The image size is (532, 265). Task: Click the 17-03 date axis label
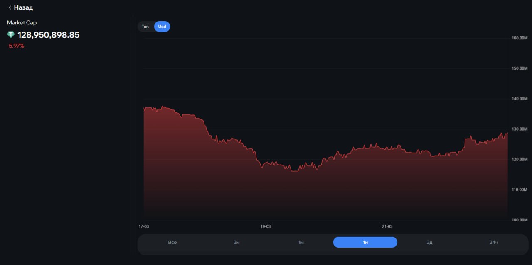point(144,226)
